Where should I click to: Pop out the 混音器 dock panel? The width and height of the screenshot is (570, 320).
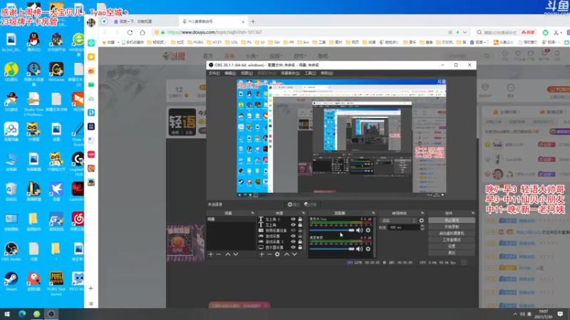(373, 213)
